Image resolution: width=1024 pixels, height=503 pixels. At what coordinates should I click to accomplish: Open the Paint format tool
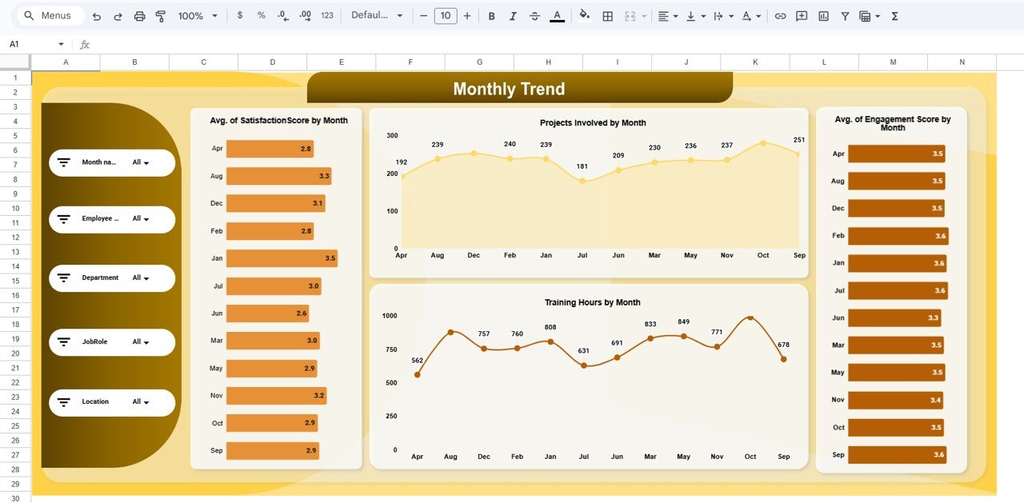point(160,15)
